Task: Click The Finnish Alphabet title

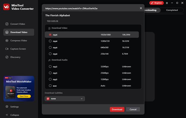Action: coord(58,15)
